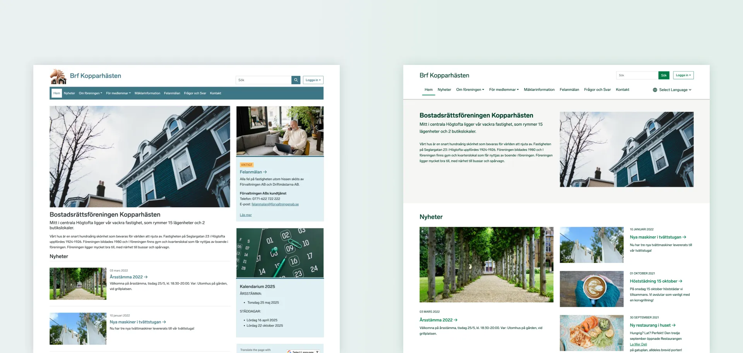Click Brf Kopparhästen title in left page

96,76
